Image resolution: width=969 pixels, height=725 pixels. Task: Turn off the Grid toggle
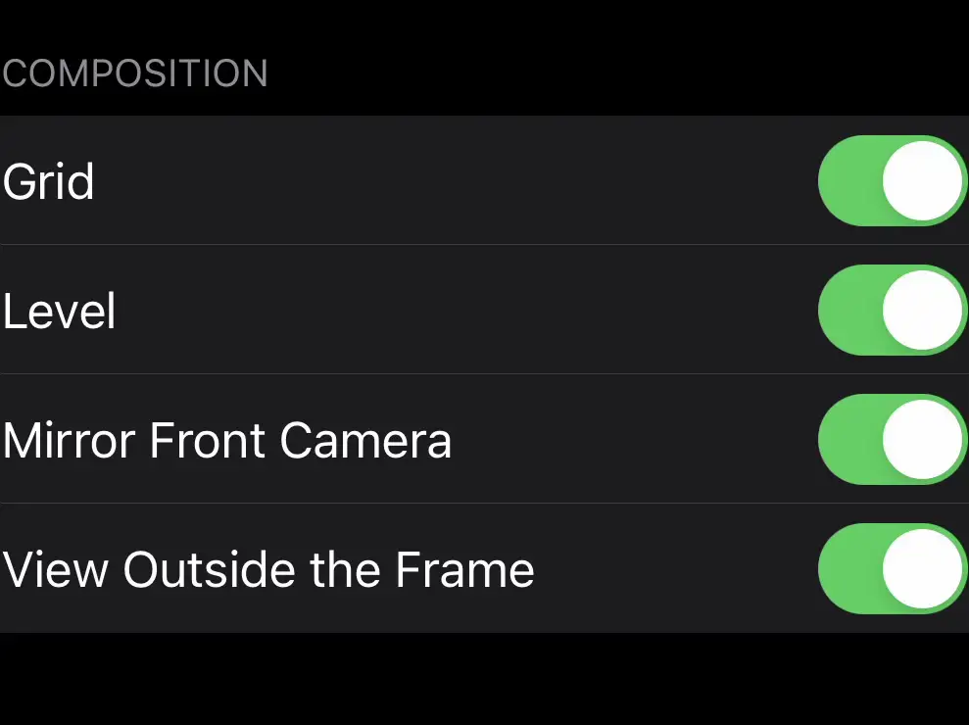892,181
